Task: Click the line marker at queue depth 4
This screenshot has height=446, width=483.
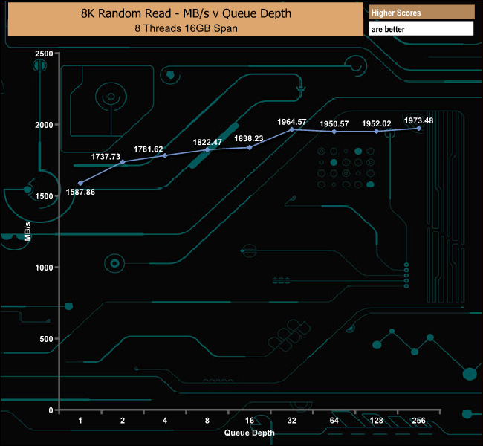Action: coord(165,155)
